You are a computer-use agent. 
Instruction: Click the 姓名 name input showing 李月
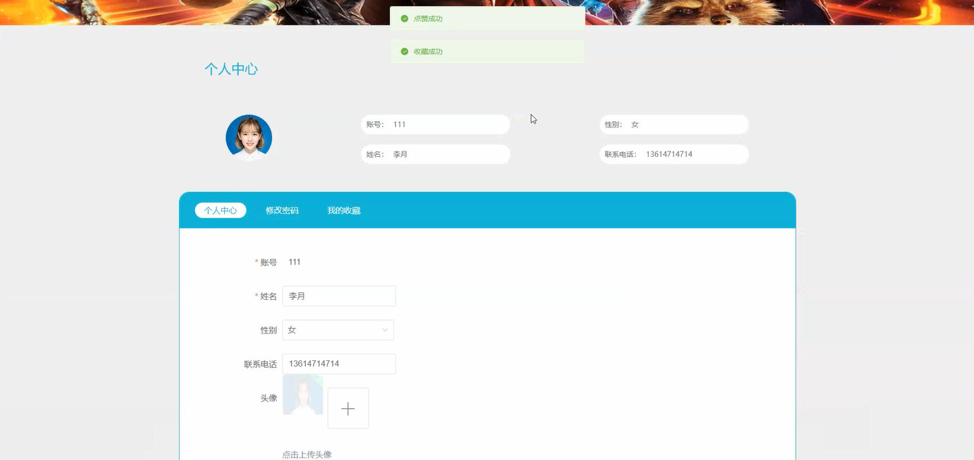coord(339,296)
